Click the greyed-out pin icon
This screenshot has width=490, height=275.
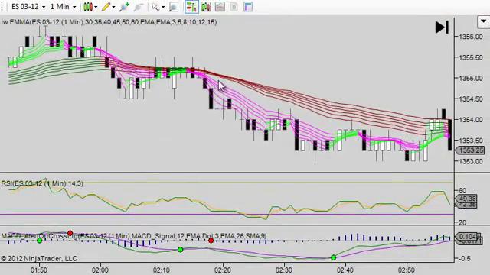(x=139, y=7)
